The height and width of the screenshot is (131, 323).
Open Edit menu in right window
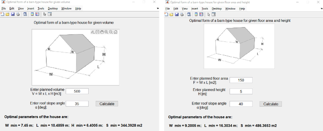tap(176, 9)
